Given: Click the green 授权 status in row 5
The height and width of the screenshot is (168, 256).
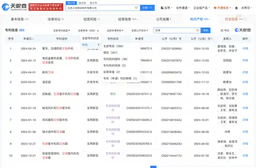Looking at the screenshot, I should 113,94.
